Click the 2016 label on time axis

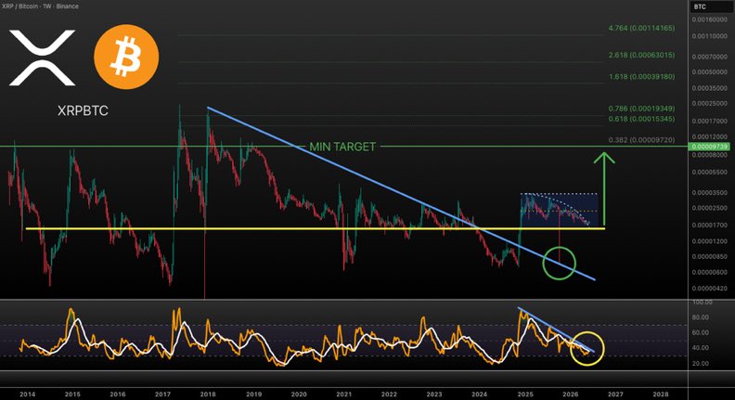point(118,394)
